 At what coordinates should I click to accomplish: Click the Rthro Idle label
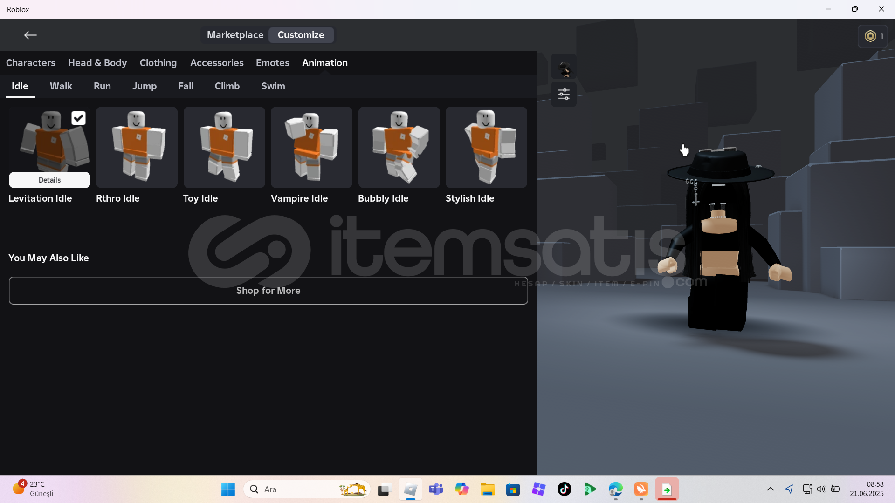coord(118,198)
